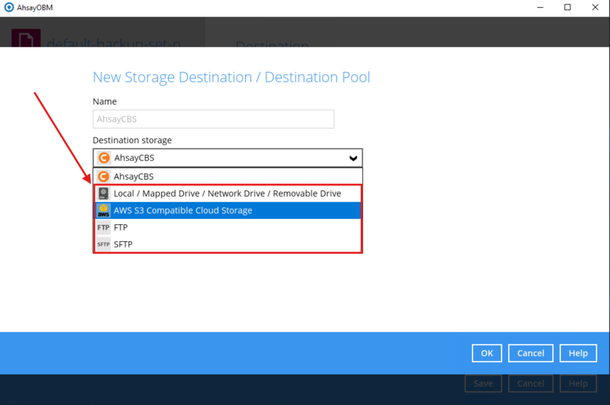Select AWS S3 Compatible Cloud Storage
The image size is (610, 405).
click(x=227, y=211)
